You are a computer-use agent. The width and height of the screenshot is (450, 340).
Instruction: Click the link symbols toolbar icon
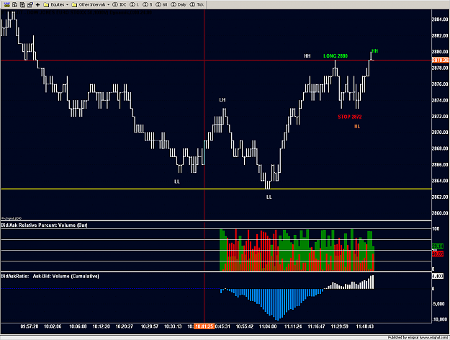(x=7, y=4)
